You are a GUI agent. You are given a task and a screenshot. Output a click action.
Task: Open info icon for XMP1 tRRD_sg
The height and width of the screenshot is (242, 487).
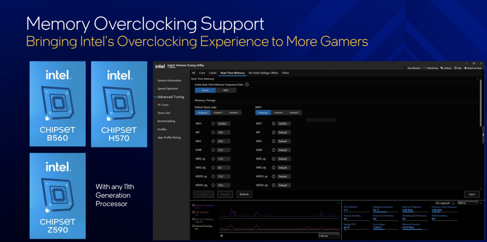click(x=273, y=159)
